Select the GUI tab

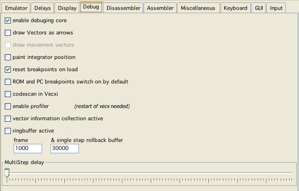pos(259,8)
